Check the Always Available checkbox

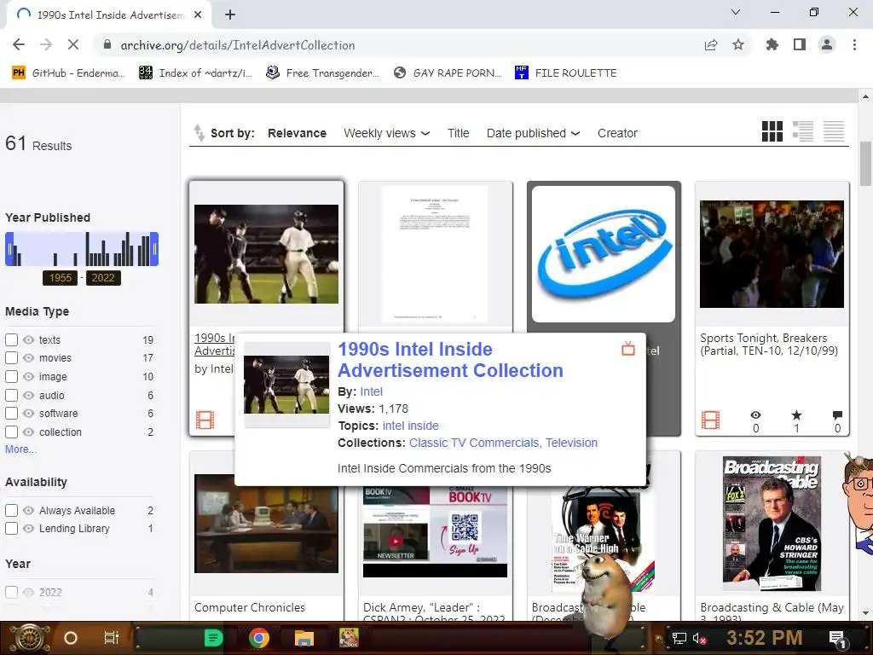point(11,510)
